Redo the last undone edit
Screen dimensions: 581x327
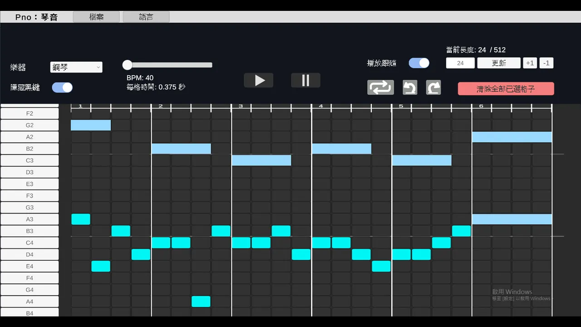433,87
